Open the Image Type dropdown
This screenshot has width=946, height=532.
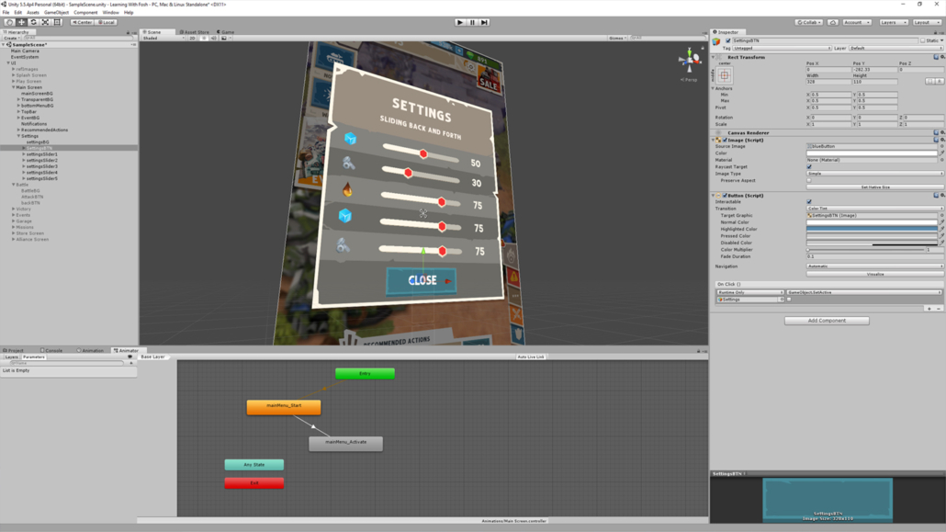[x=874, y=174]
